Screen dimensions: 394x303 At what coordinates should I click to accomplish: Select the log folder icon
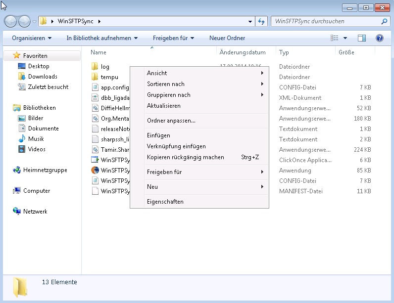point(95,66)
